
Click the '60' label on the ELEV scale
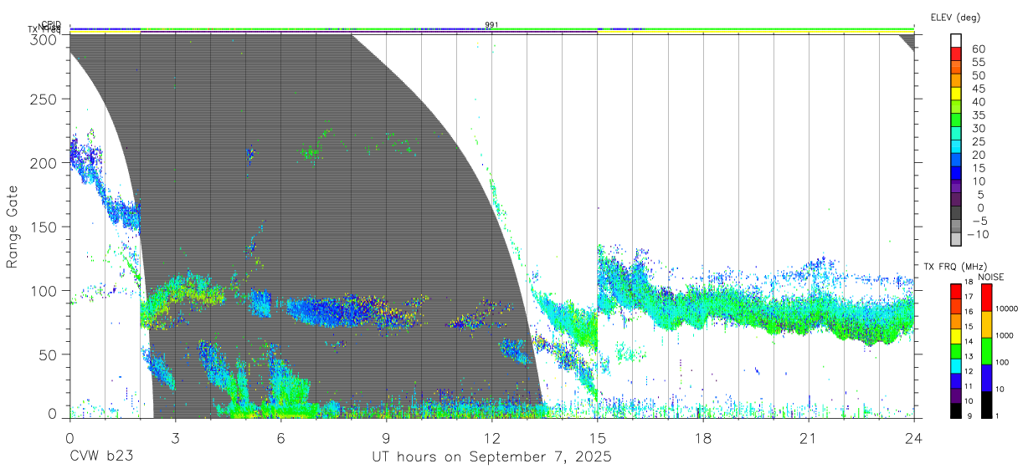tap(978, 48)
